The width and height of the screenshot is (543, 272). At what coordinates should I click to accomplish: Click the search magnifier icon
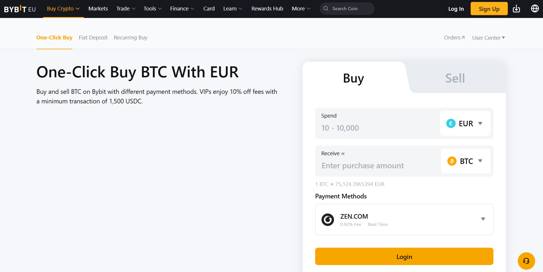point(326,8)
